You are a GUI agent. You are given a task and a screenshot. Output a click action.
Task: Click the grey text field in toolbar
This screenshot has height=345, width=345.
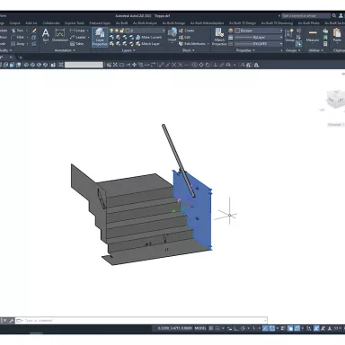click(84, 65)
